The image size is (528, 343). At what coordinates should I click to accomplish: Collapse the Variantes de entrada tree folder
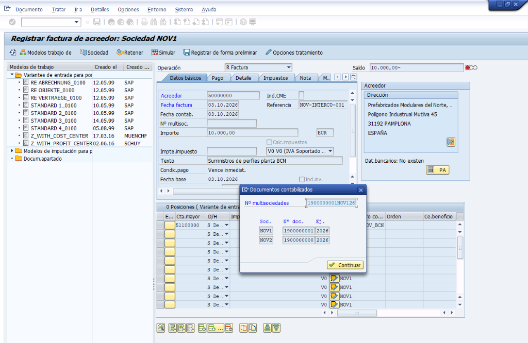click(x=12, y=75)
